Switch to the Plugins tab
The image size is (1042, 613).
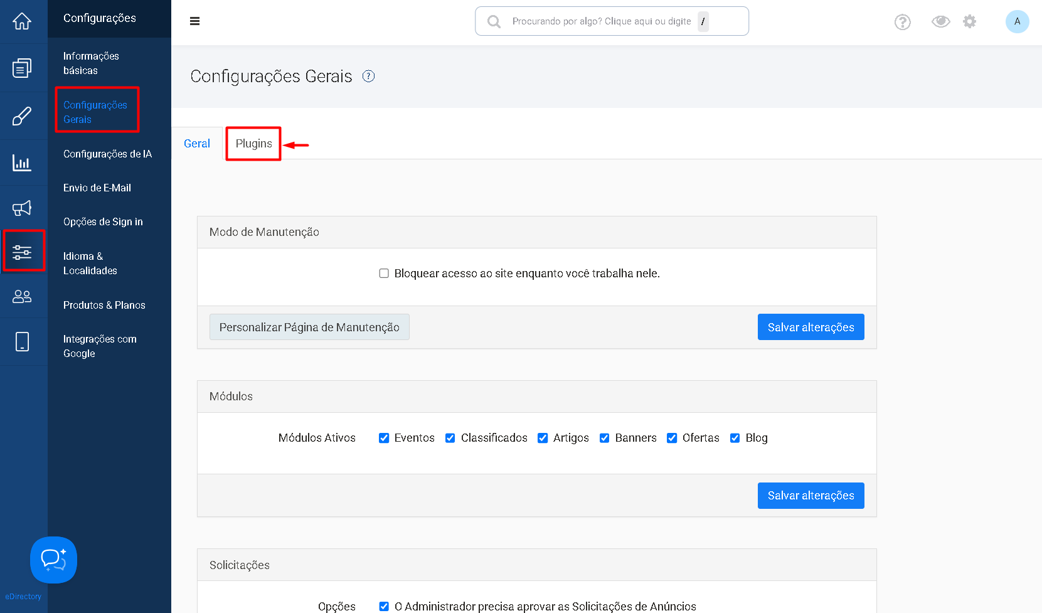click(253, 144)
